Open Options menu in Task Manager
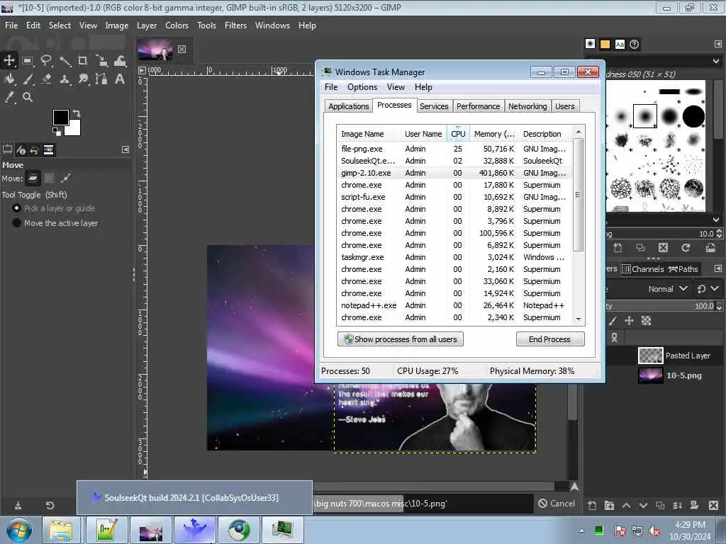This screenshot has height=544, width=726. (362, 87)
